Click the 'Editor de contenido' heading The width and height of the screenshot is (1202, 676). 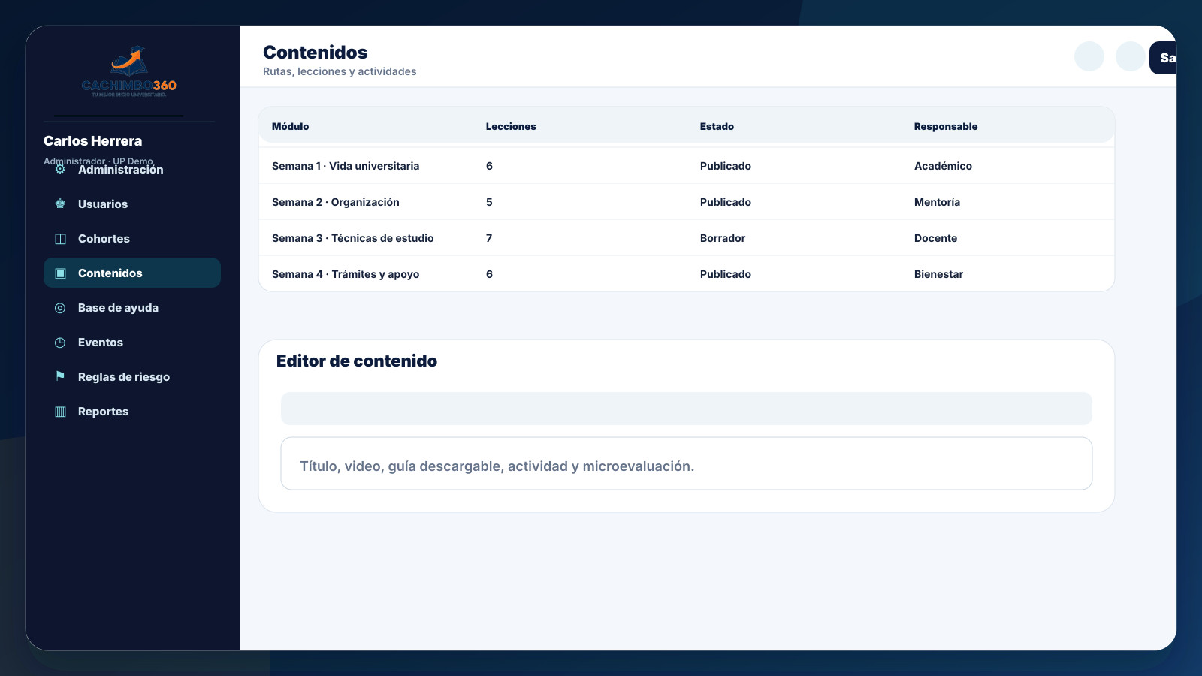[x=357, y=361]
